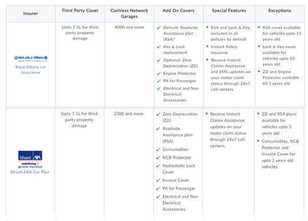
Task: Click the Bharti AXA logo image
Action: click(30, 159)
